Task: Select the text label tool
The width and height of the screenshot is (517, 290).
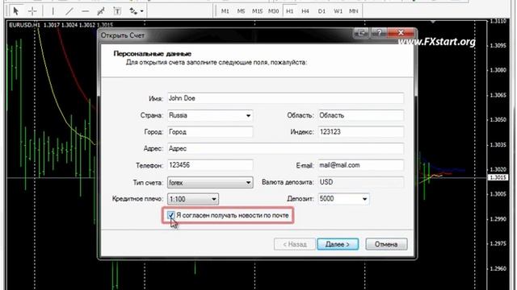Action: tap(117, 11)
